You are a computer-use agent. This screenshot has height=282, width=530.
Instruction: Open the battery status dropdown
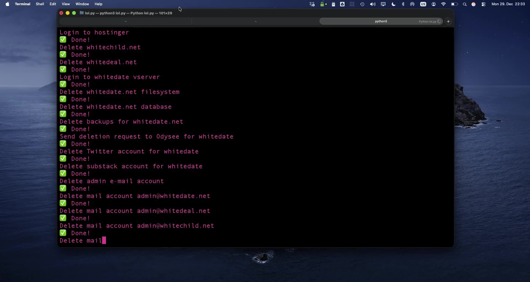click(454, 4)
